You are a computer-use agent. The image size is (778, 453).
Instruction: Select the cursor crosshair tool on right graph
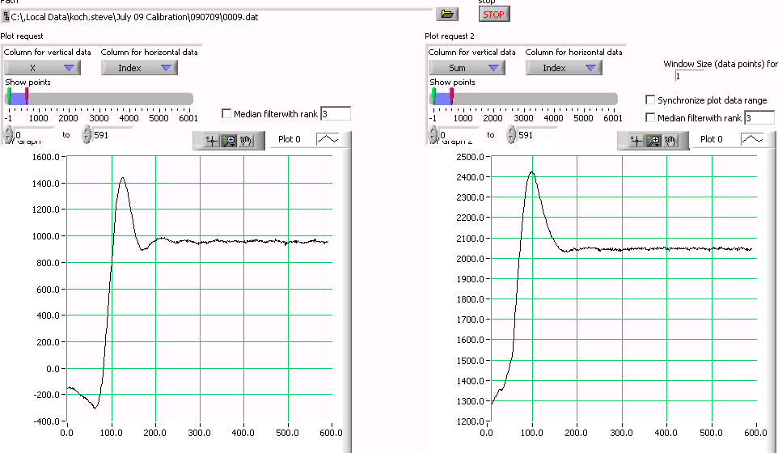(x=636, y=140)
